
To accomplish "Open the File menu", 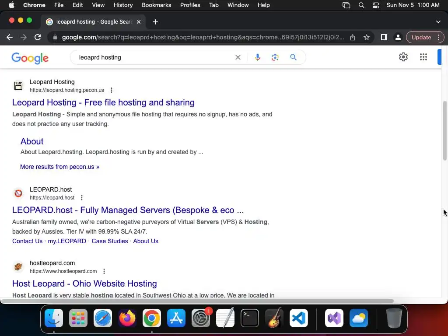I will coord(59,5).
